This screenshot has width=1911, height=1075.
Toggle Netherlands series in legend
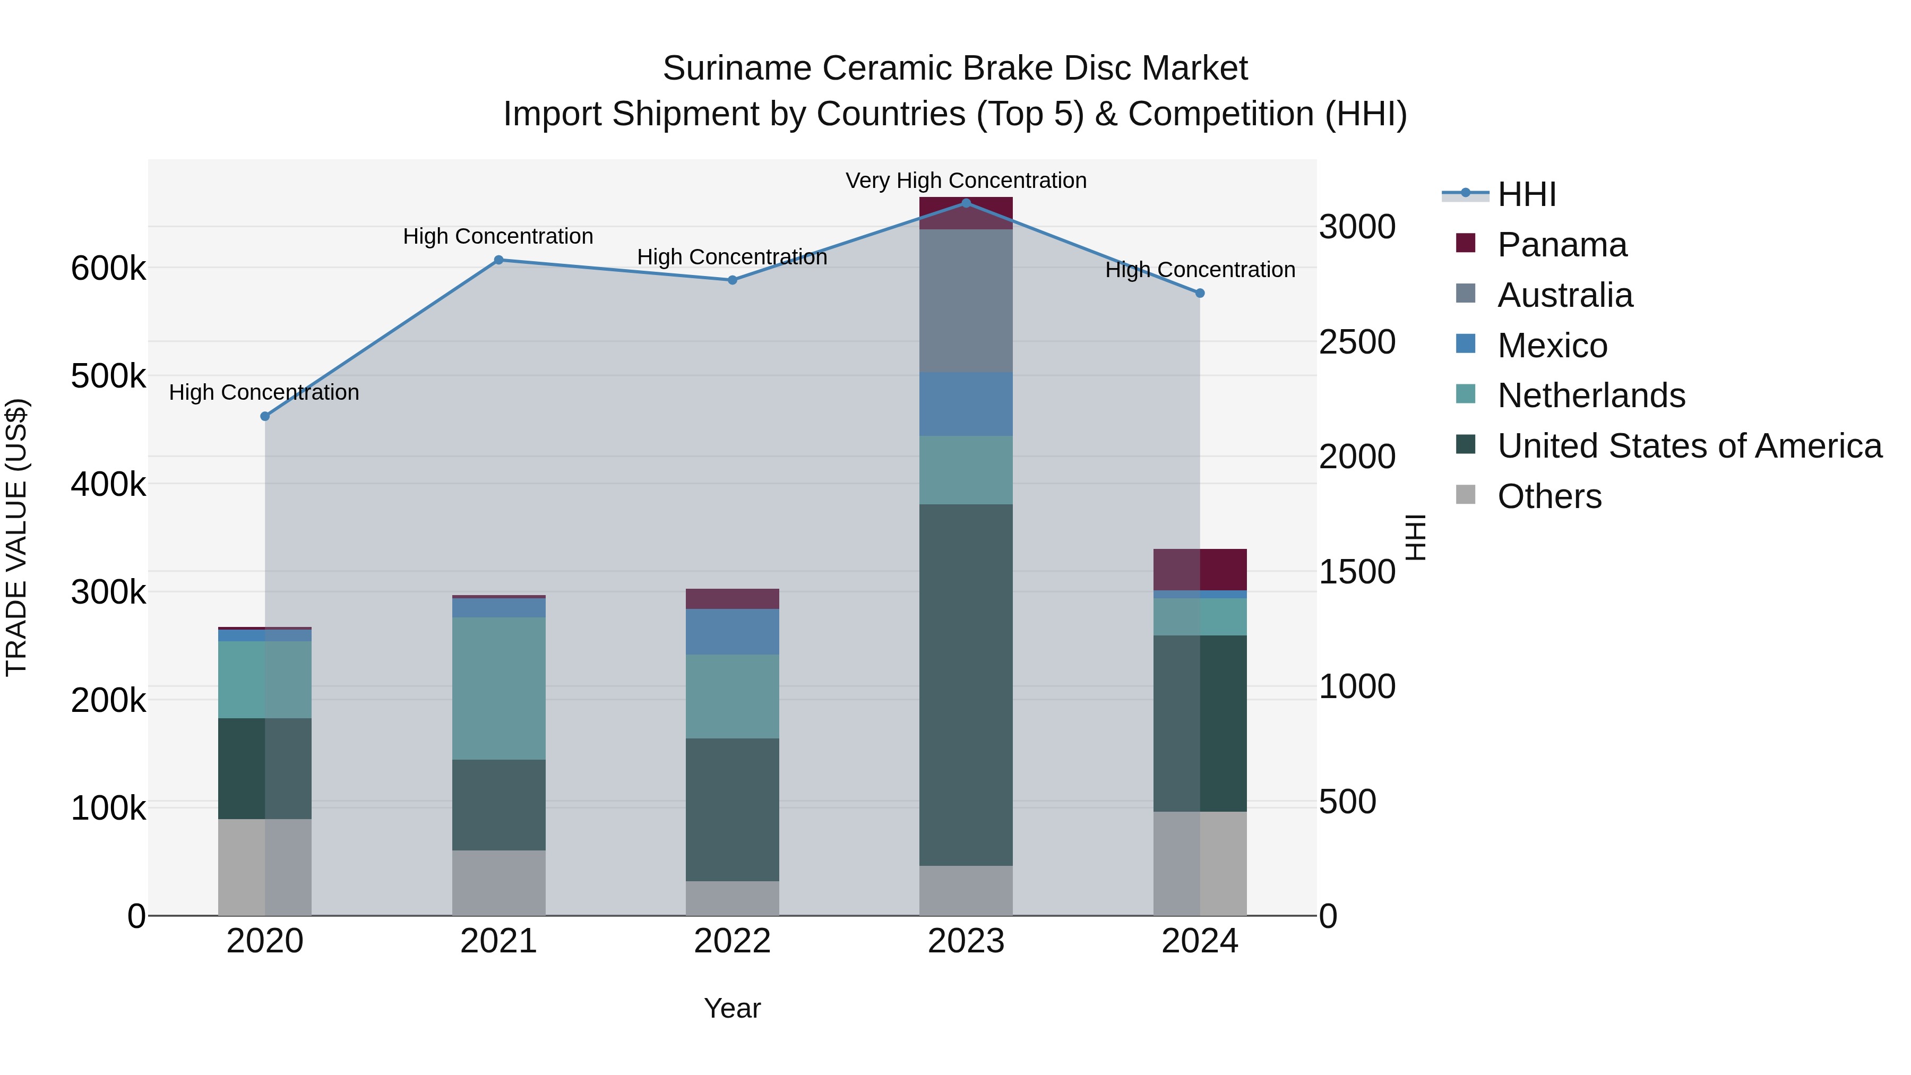[1571, 394]
